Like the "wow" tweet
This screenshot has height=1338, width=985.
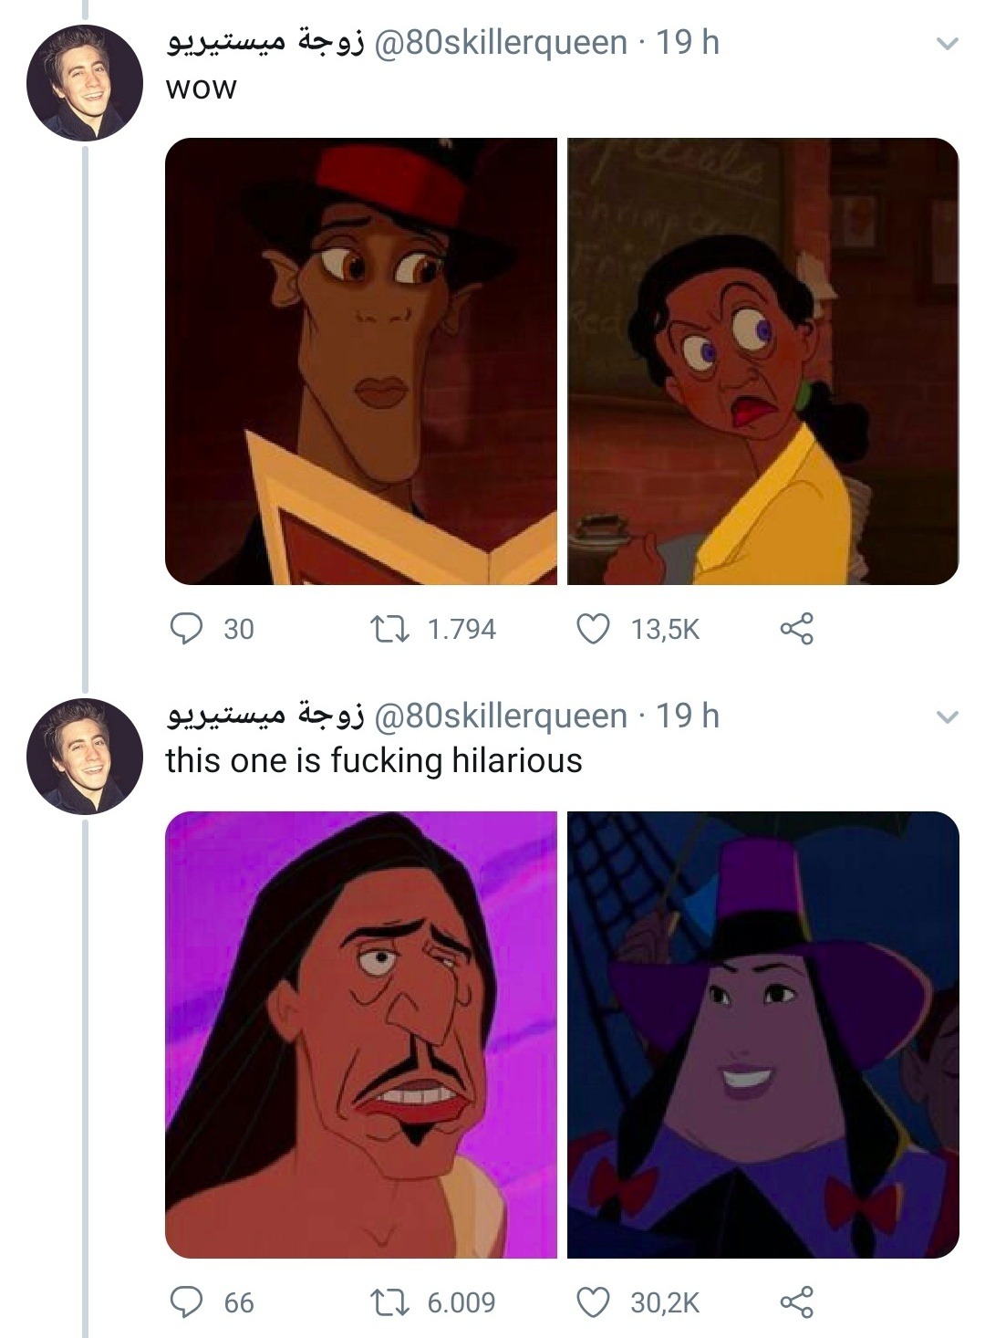594,629
